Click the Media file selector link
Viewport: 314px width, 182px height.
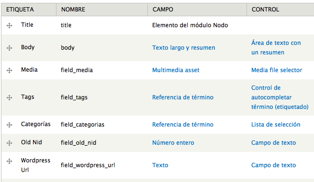(277, 70)
